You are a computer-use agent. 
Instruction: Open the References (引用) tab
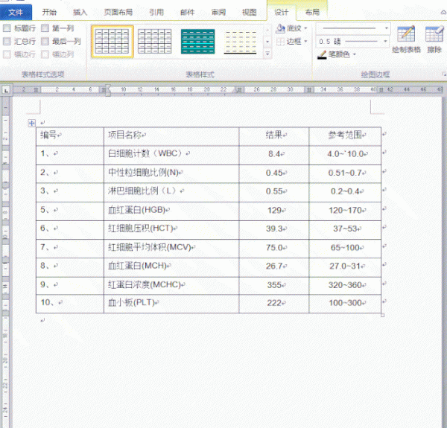pyautogui.click(x=156, y=12)
